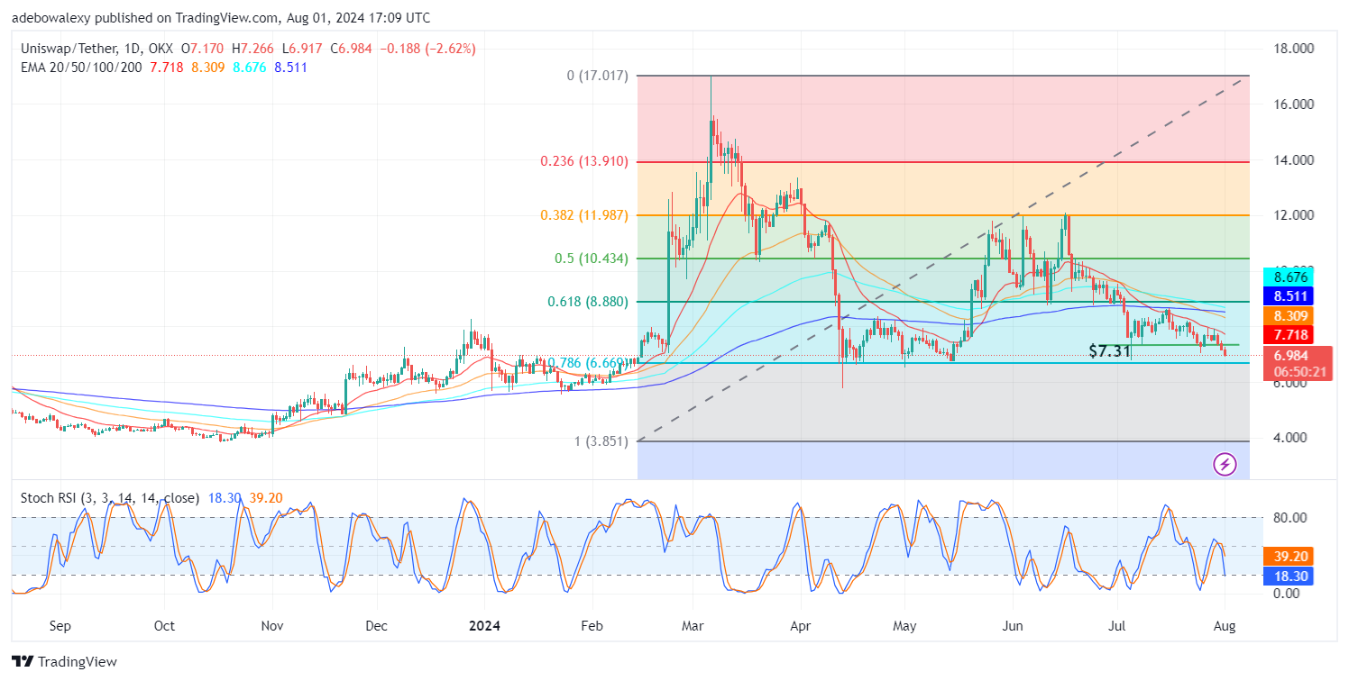Click the 0.382 (11.987) Fibonacci label
1349x681 pixels.
click(x=585, y=215)
